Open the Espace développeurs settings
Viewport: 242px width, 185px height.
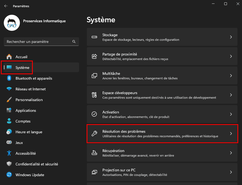point(162,95)
